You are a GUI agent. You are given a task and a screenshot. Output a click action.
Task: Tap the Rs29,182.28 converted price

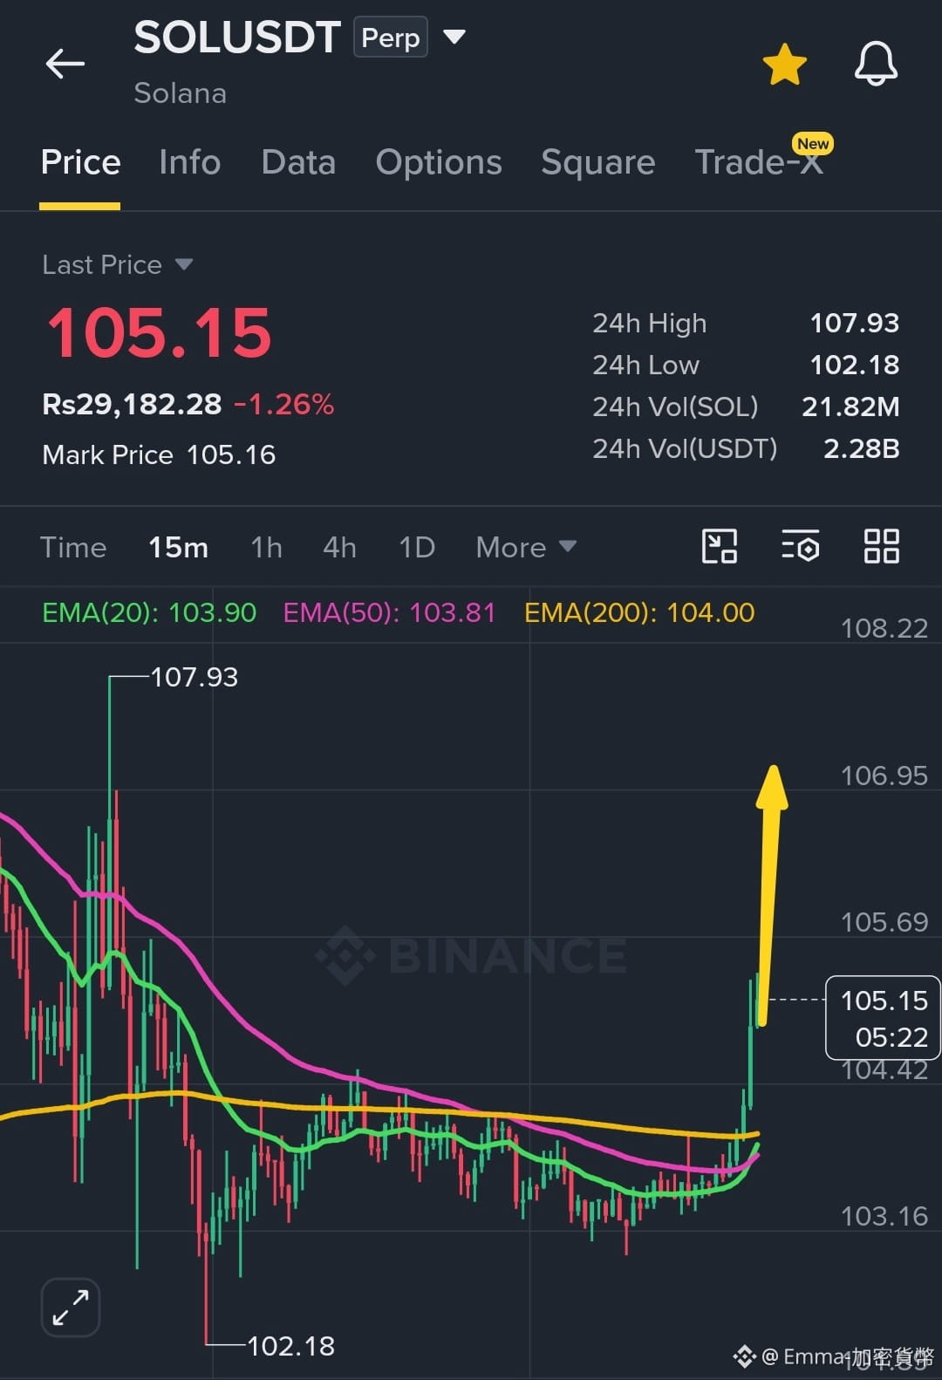click(x=132, y=404)
